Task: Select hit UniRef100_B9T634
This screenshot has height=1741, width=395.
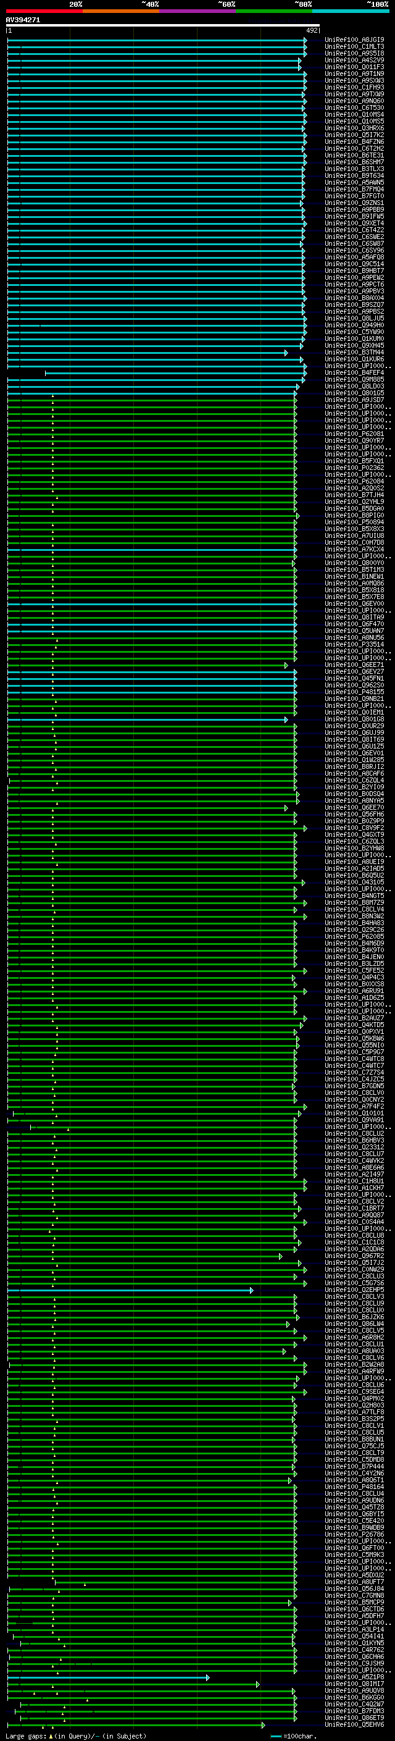Action: [354, 176]
